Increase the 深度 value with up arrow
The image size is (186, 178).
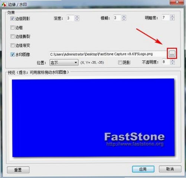tap(77, 16)
